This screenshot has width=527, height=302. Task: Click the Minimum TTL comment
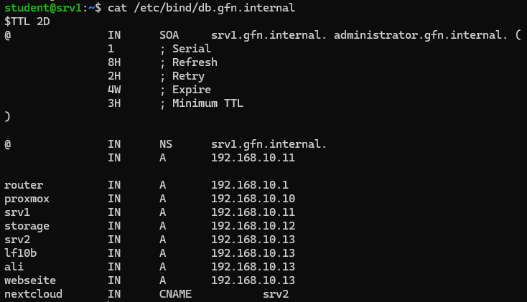207,103
